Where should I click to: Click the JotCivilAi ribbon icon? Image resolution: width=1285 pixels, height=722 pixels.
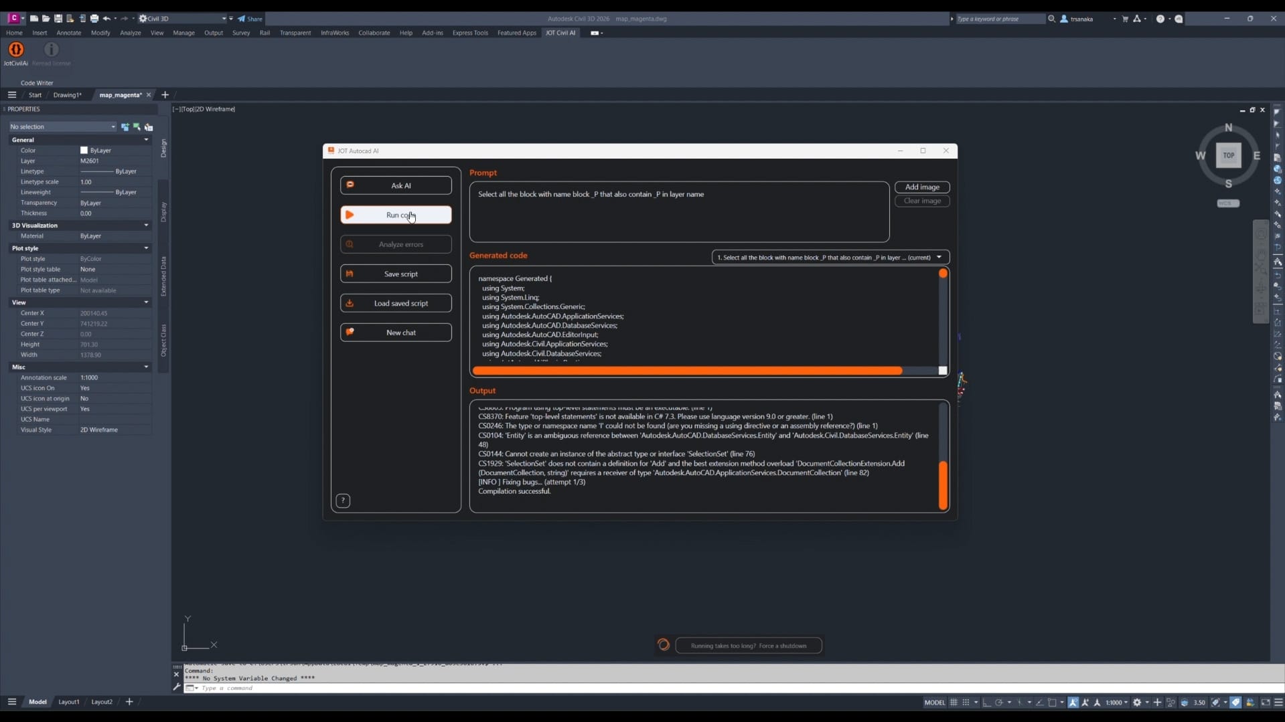16,50
